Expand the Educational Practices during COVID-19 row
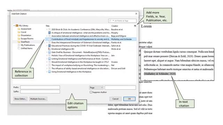 [47, 46]
